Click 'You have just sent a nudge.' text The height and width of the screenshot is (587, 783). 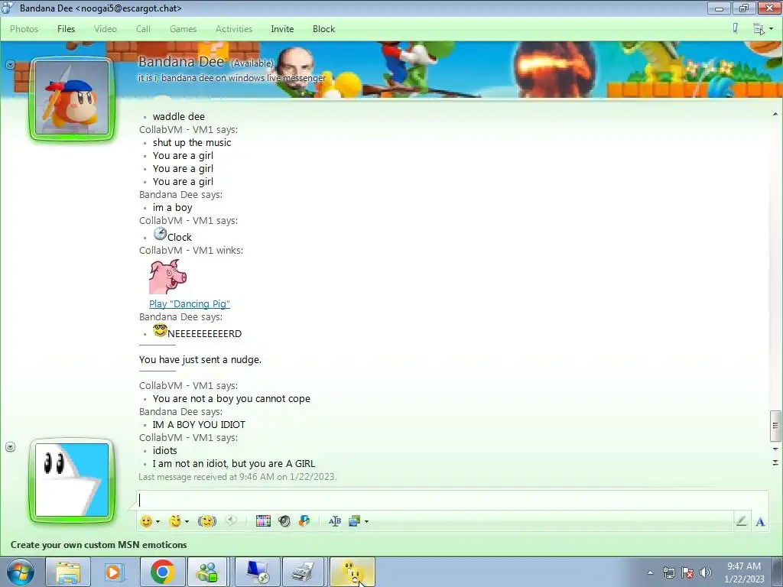pyautogui.click(x=200, y=359)
